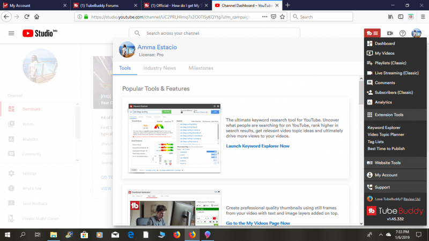Open Microsoft Edge from the taskbar

pos(130,235)
